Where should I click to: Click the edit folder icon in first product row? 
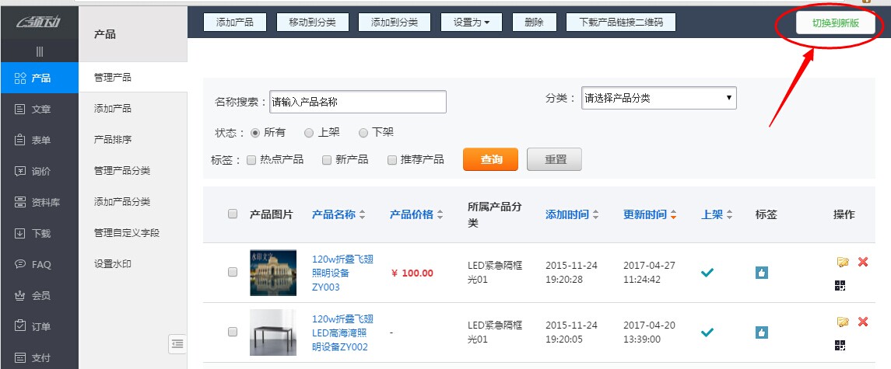[x=842, y=263]
